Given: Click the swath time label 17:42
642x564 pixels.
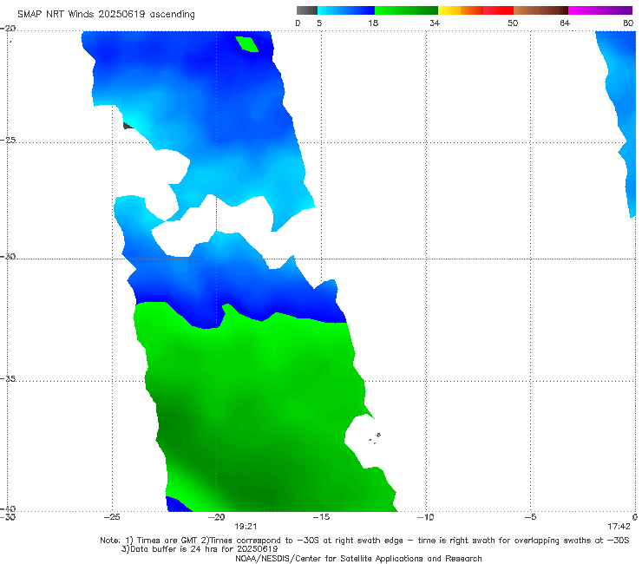Looking at the screenshot, I should tap(619, 527).
